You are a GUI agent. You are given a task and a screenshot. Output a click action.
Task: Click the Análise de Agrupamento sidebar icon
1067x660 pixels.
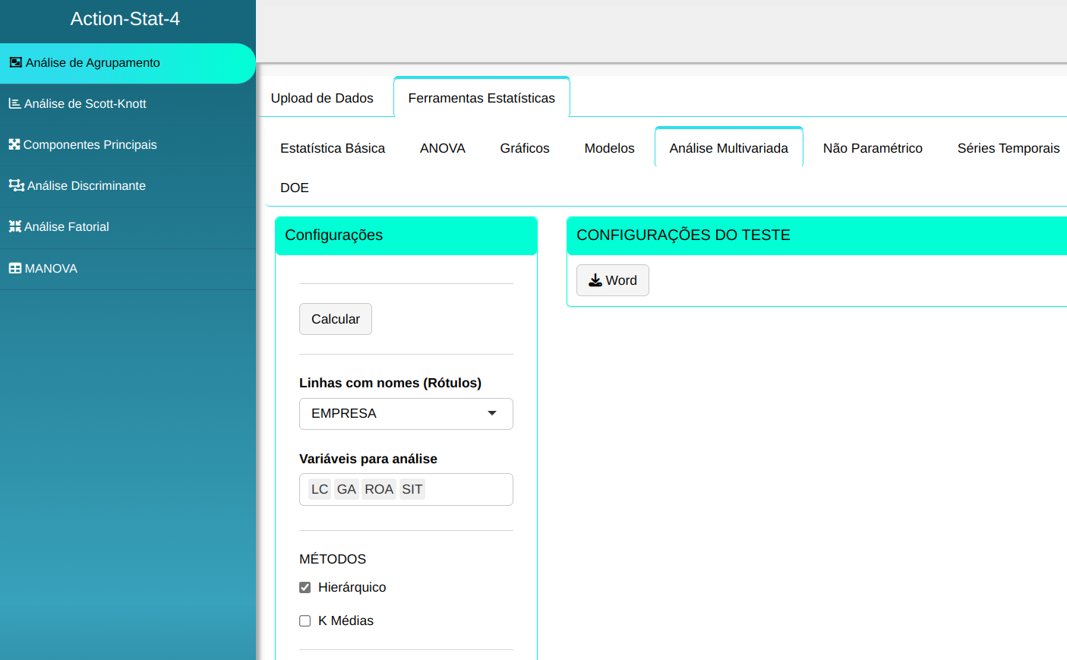15,63
